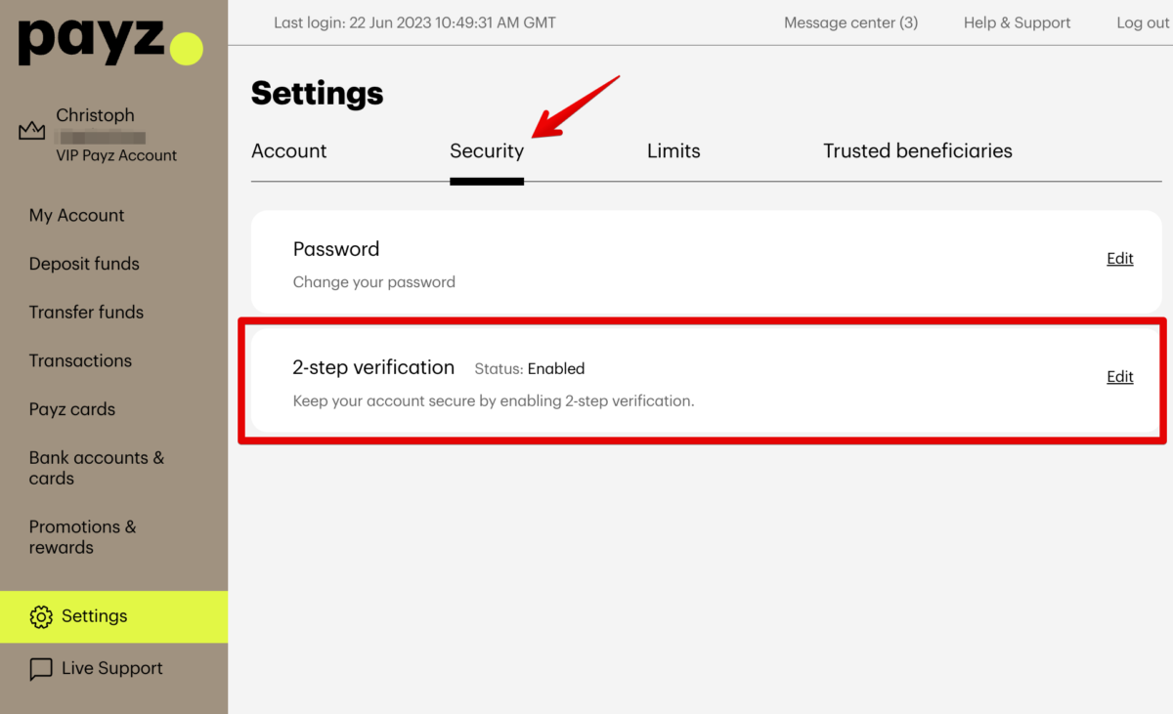The image size is (1173, 714).
Task: View Transactions
Action: coord(80,360)
